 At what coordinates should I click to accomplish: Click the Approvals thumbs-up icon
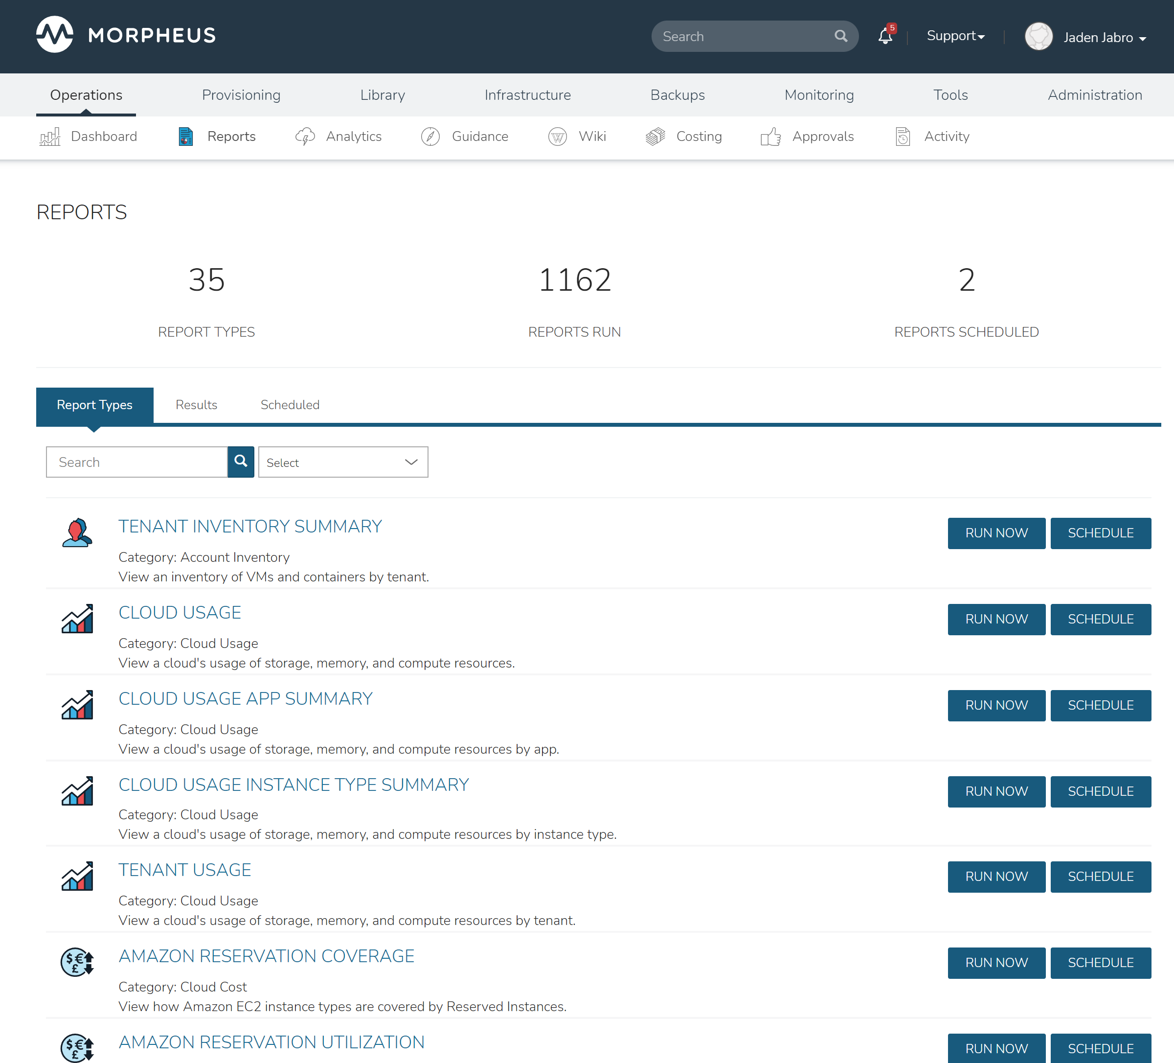[770, 137]
